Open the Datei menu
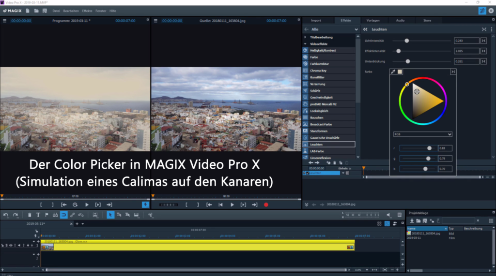This screenshot has width=496, height=276. click(x=56, y=11)
